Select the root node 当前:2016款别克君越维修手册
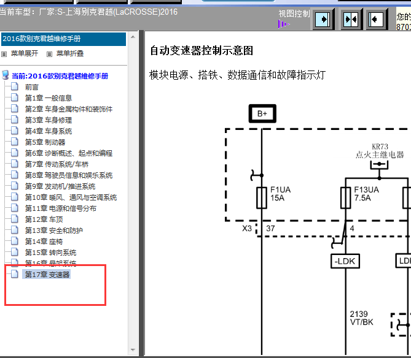The width and height of the screenshot is (411, 358). pyautogui.click(x=60, y=76)
